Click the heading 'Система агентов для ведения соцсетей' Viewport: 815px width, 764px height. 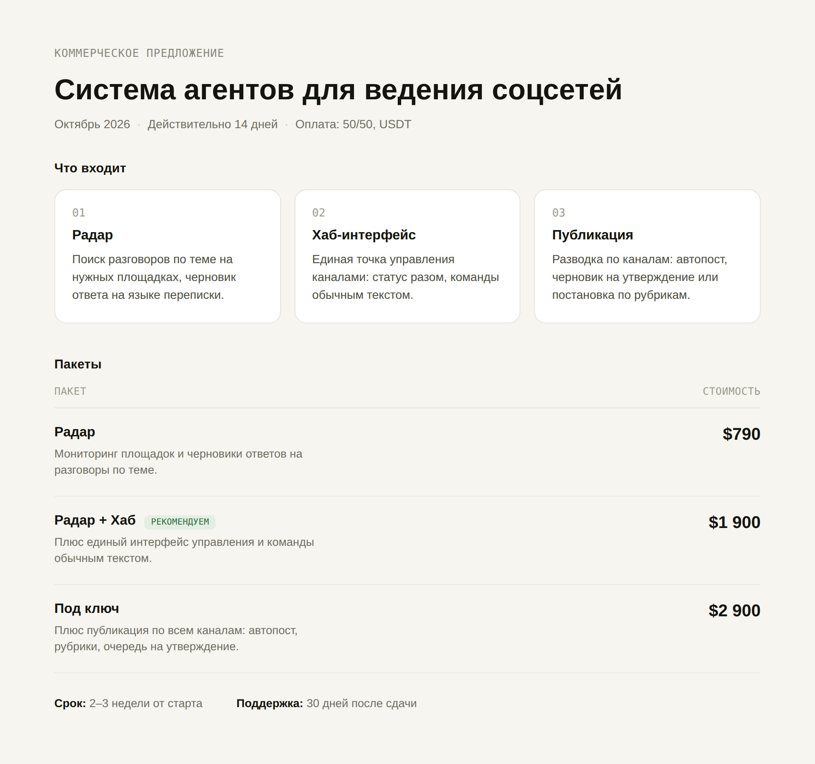click(338, 90)
